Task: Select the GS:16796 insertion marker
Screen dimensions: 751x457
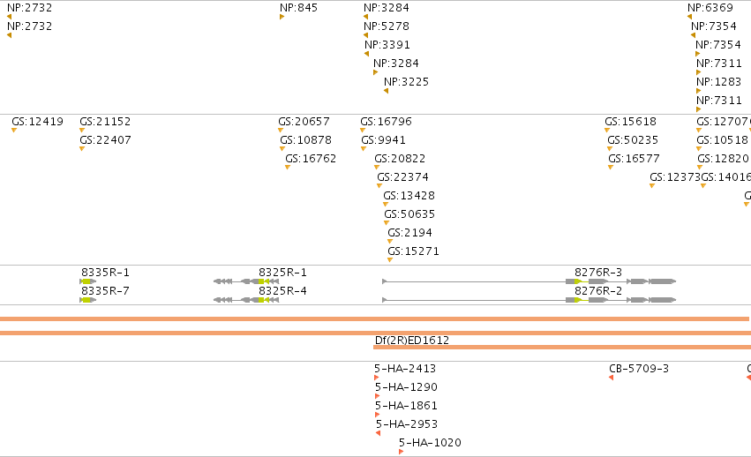Action: pos(363,131)
